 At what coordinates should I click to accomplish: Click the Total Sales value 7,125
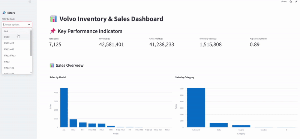coord(55,45)
